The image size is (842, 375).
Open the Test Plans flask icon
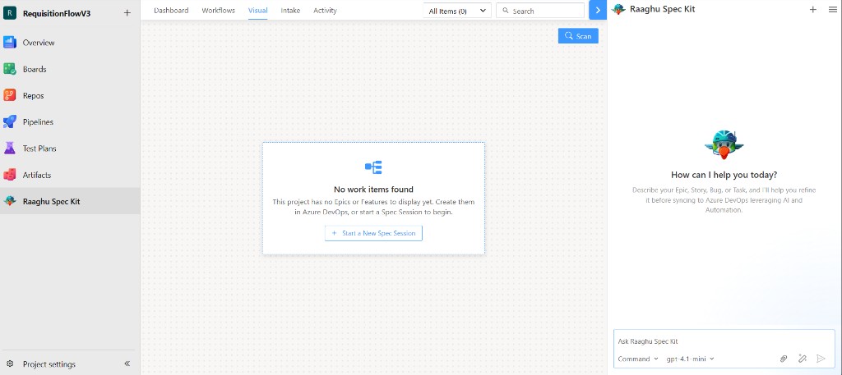pyautogui.click(x=10, y=149)
